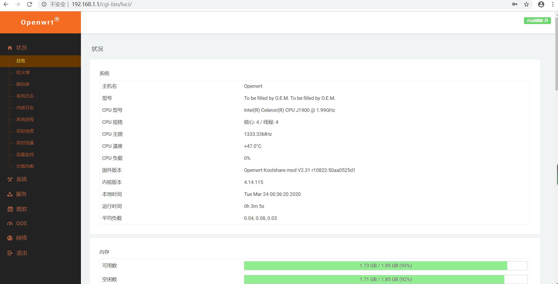Click the not-secure info icon in address bar

pos(44,4)
